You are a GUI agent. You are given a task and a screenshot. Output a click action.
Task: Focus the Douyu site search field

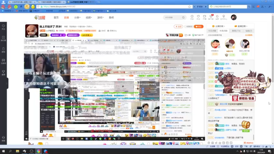173,17
